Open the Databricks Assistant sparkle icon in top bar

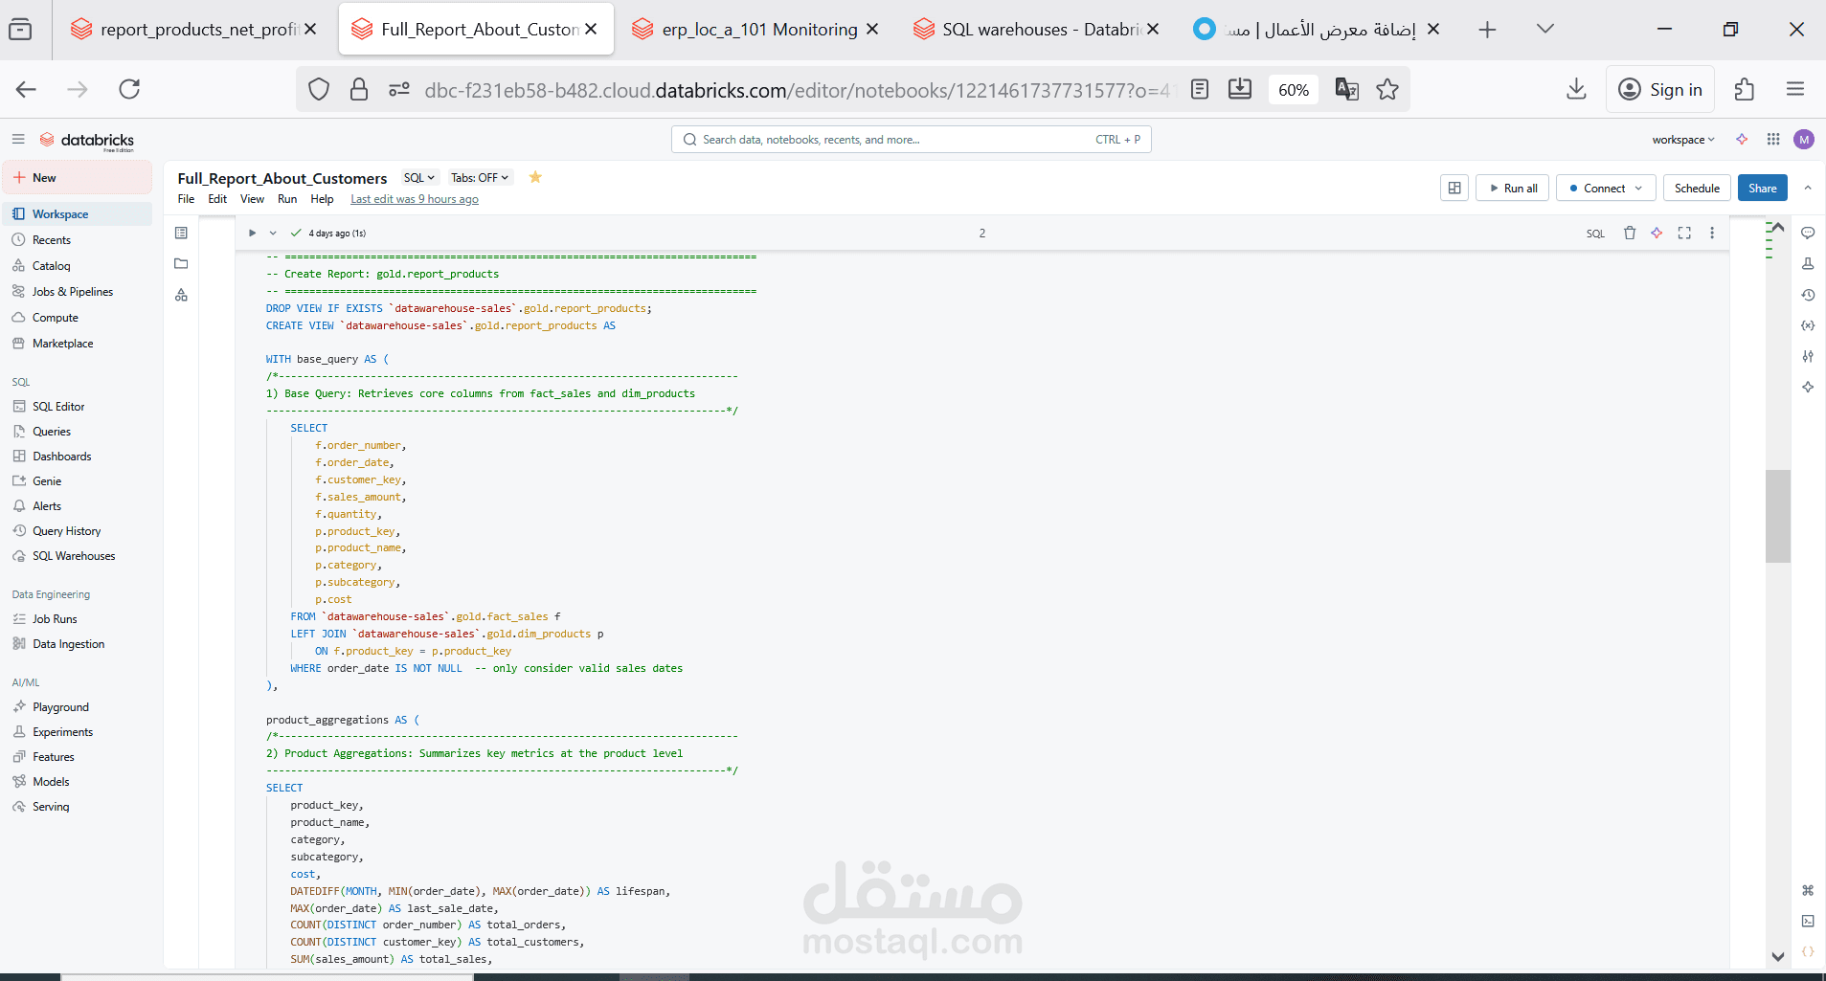coord(1742,140)
